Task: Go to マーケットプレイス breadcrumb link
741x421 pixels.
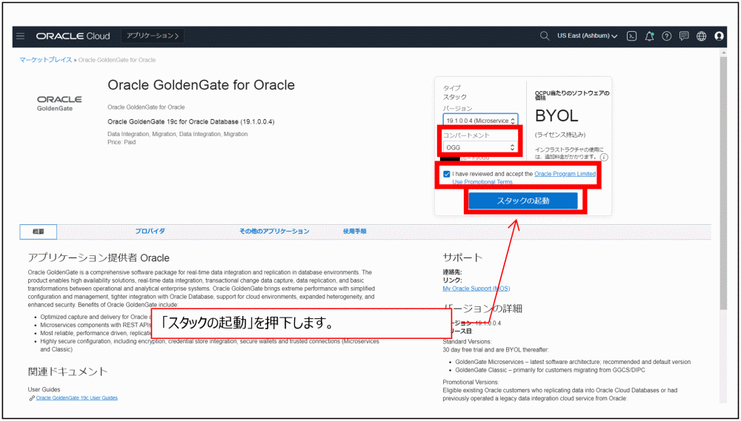Action: pyautogui.click(x=46, y=60)
